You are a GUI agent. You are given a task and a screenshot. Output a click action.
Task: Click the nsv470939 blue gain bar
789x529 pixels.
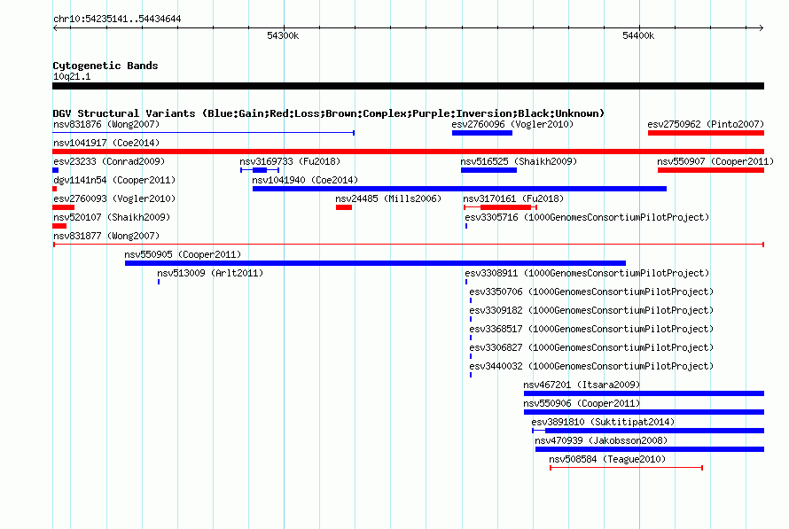click(x=650, y=449)
